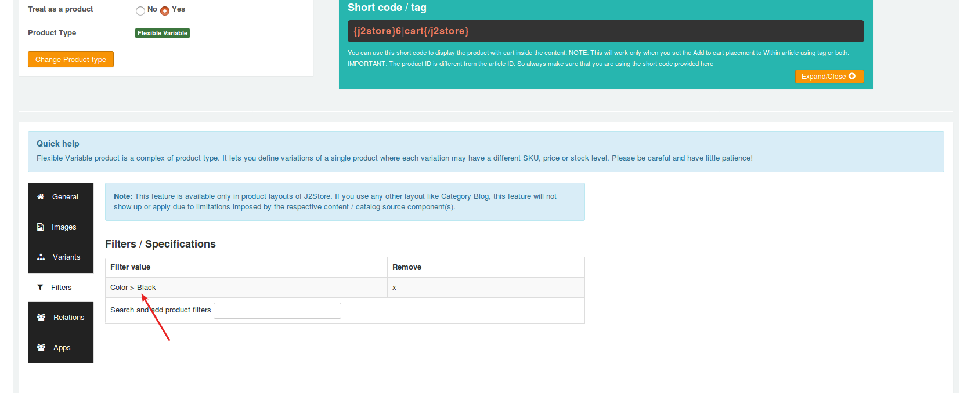Switch to the Variants tab
The width and height of the screenshot is (960, 393).
(66, 257)
